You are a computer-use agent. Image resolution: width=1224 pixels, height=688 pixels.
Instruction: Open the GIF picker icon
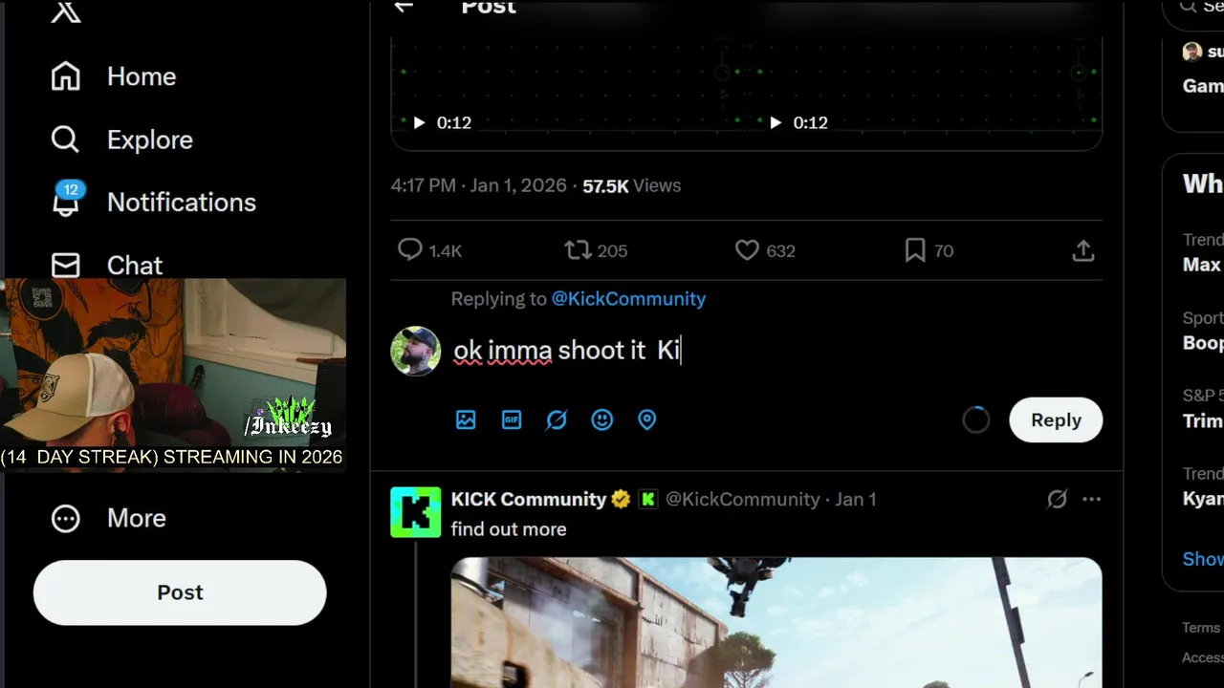pos(512,419)
